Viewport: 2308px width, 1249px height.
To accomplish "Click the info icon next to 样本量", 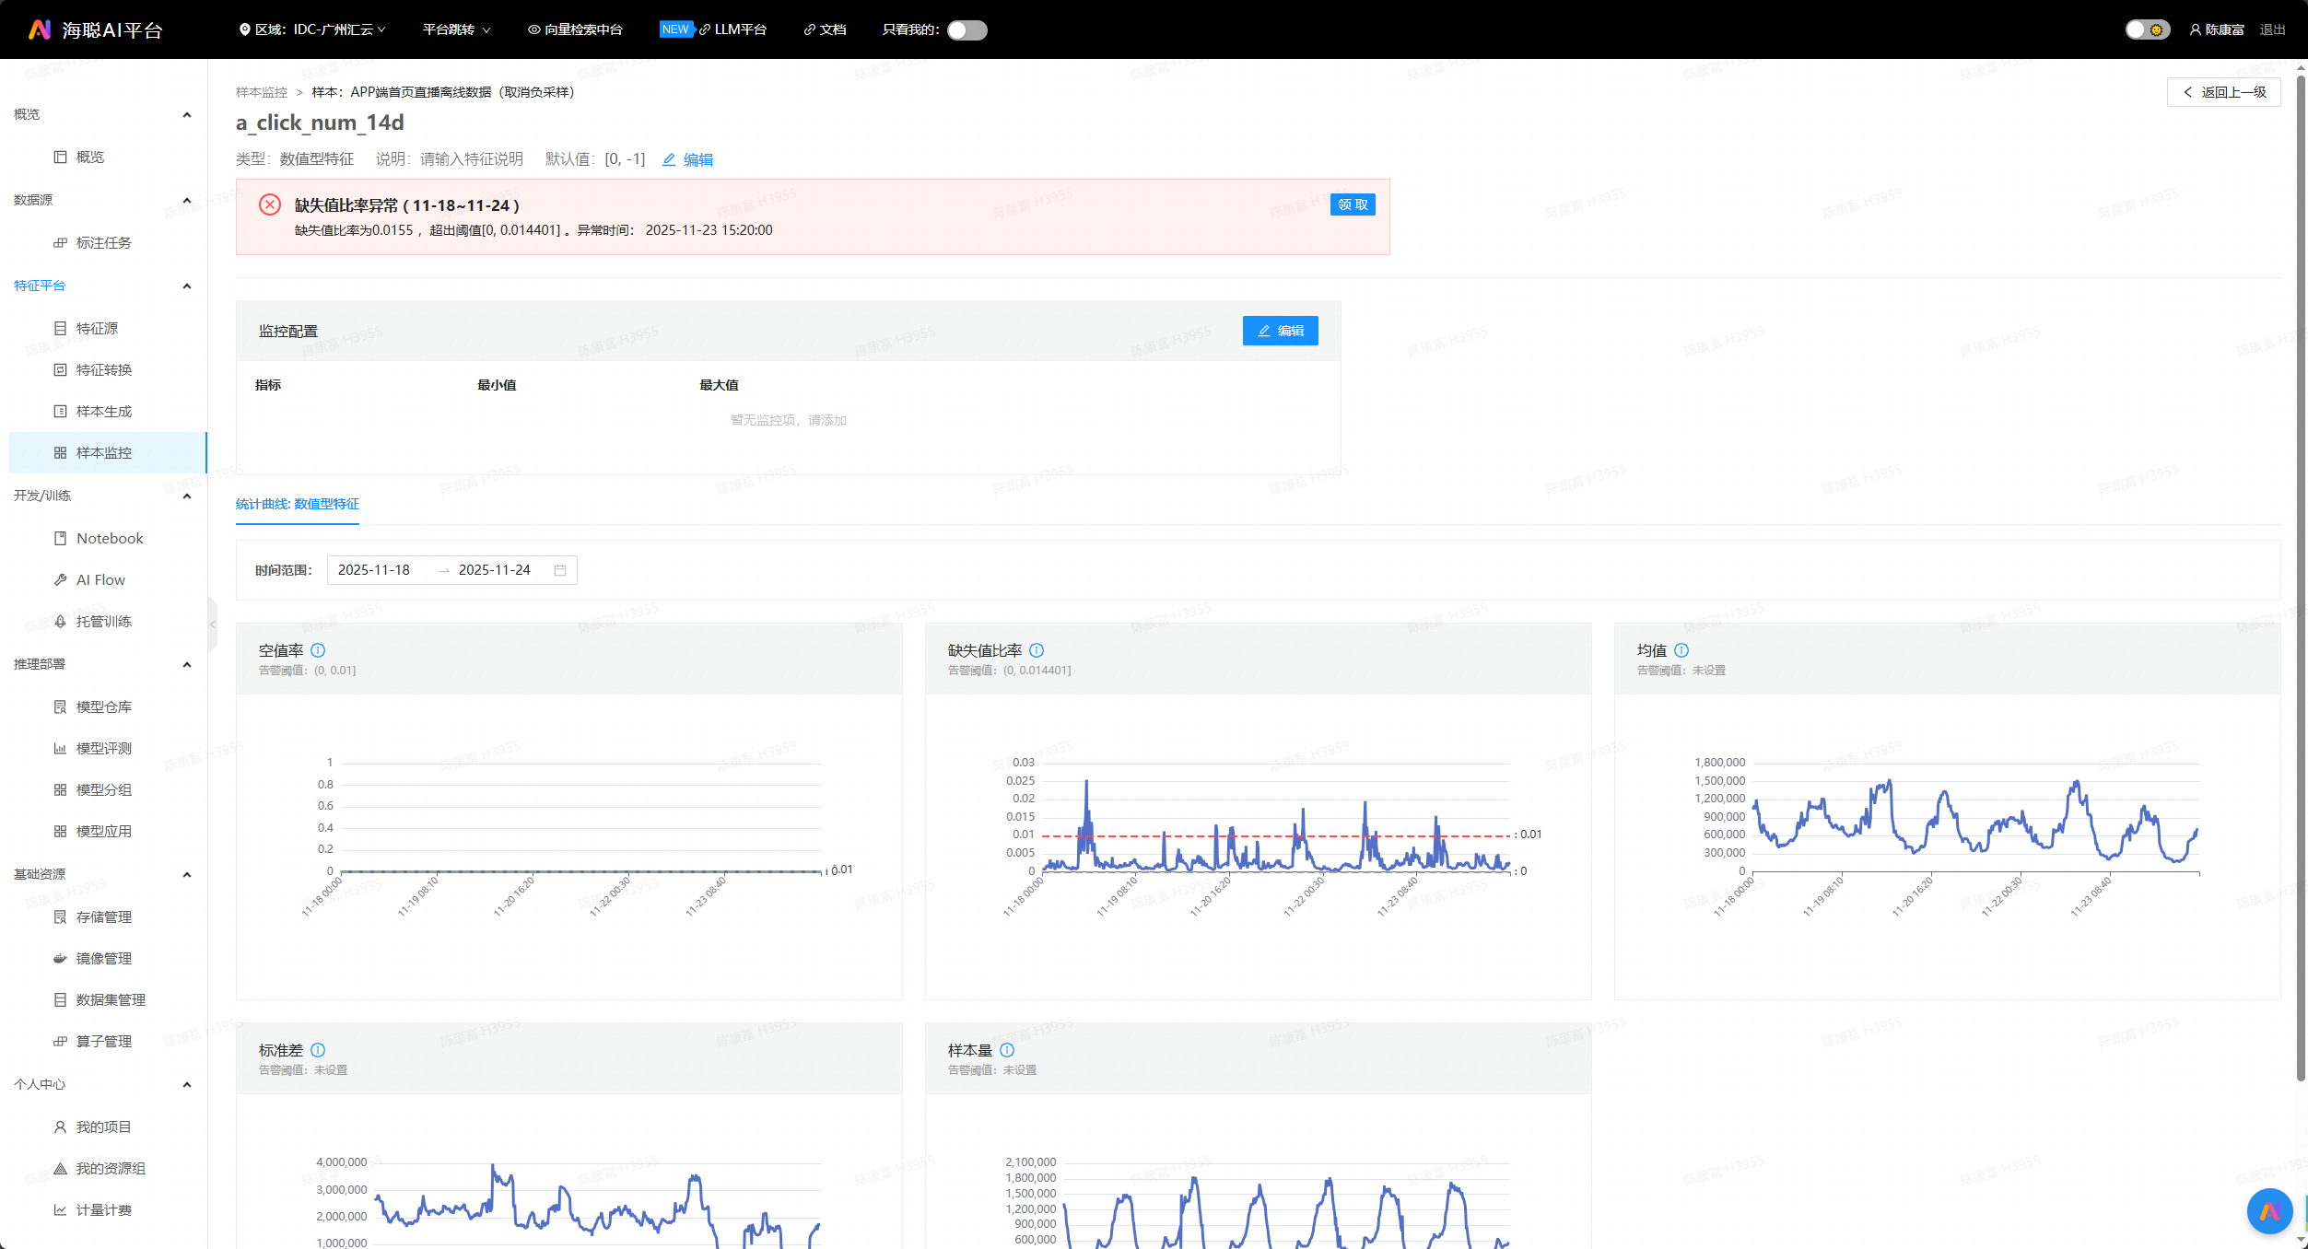I will coord(1007,1050).
